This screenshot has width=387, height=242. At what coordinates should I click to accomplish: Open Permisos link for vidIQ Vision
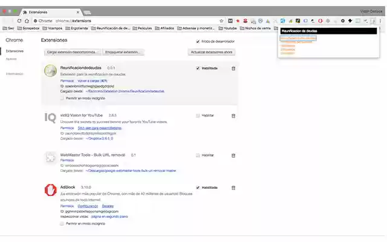[67, 128]
